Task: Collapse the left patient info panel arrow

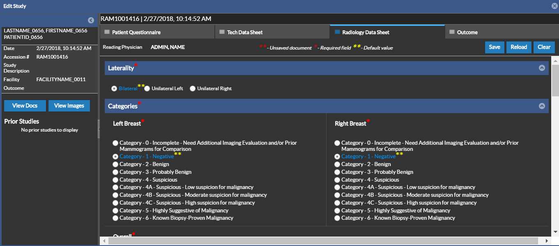Action: tap(91, 20)
